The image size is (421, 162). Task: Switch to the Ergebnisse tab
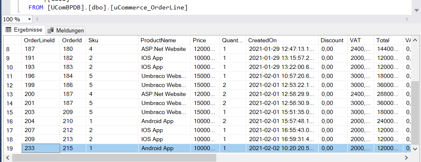coord(23,30)
